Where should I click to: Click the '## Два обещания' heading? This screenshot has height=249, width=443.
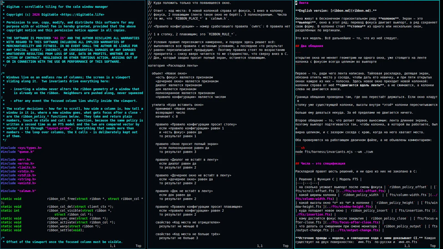(x=309, y=46)
